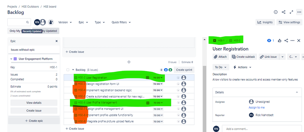Click the share icon in issue detail panel
Viewport: 304px width, 132px height.
click(286, 41)
